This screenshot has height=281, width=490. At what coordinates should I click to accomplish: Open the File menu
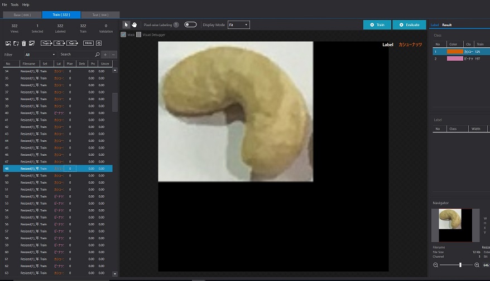click(4, 4)
